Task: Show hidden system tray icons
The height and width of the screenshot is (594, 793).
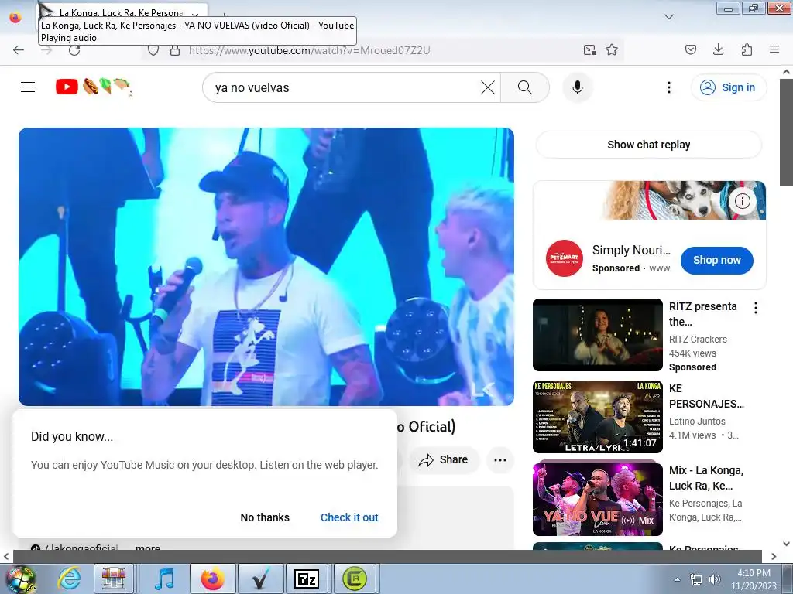Action: (677, 579)
